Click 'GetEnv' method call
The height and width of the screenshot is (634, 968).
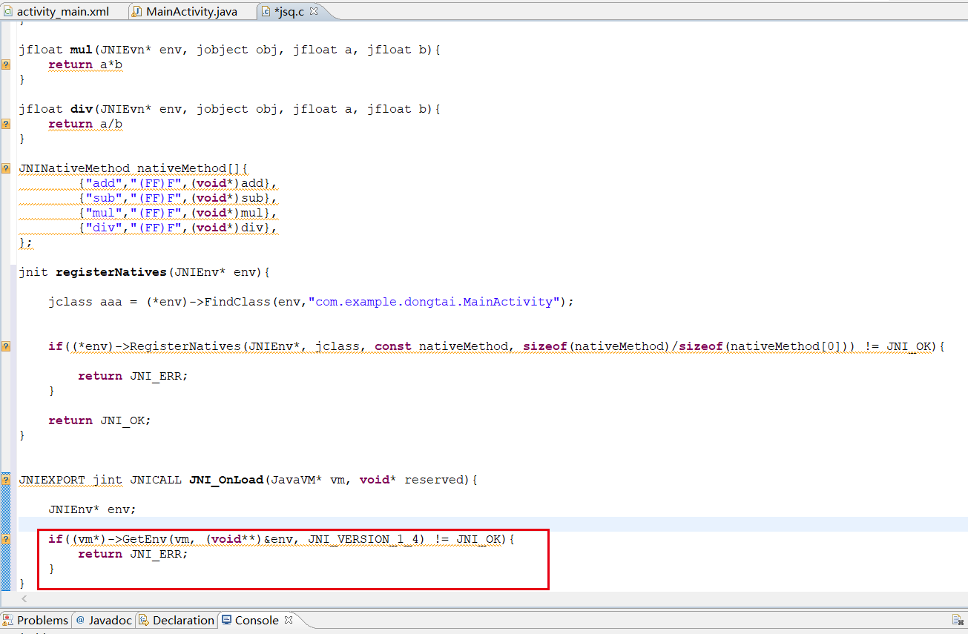(x=145, y=539)
